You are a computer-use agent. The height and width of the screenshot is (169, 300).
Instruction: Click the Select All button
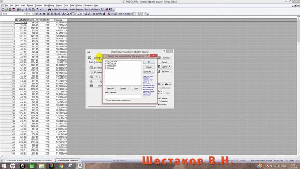[110, 89]
